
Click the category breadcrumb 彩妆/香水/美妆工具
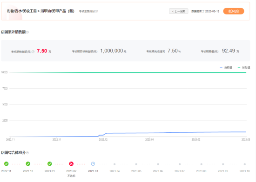point(22,11)
